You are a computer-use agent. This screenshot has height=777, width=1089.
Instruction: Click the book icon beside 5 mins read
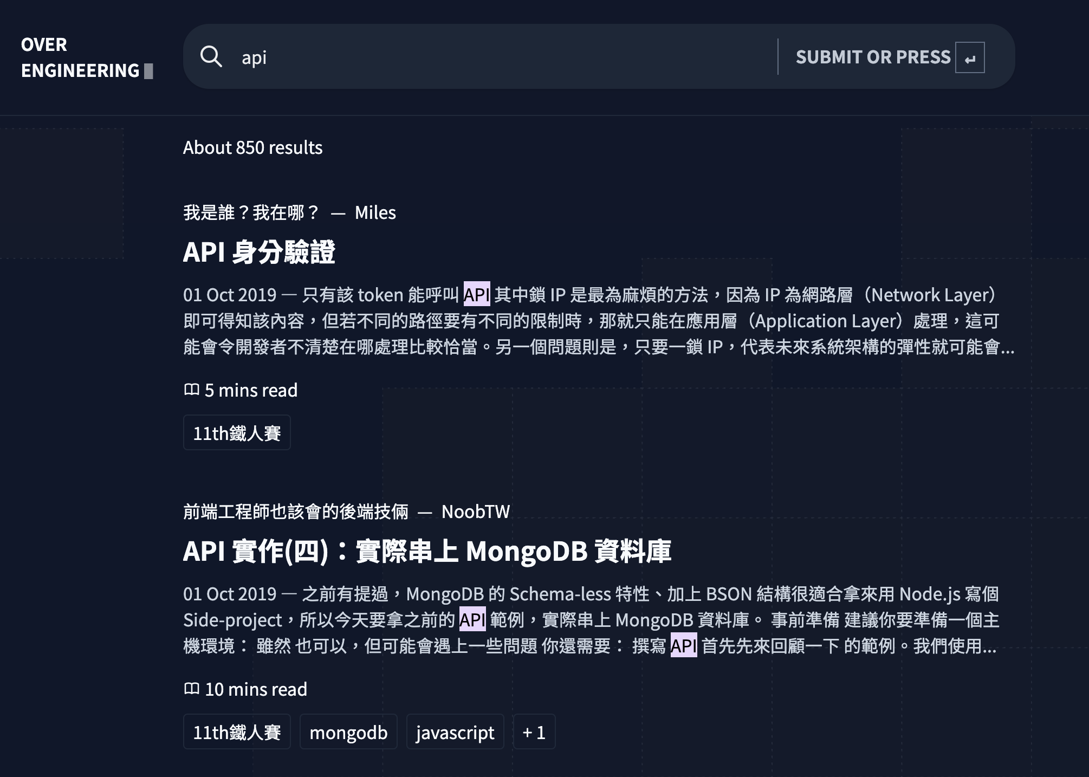[191, 390]
